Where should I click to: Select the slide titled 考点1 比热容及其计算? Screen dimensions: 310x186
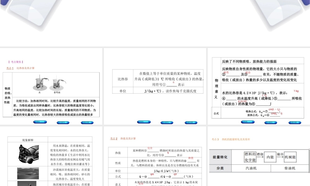[x=51, y=86]
